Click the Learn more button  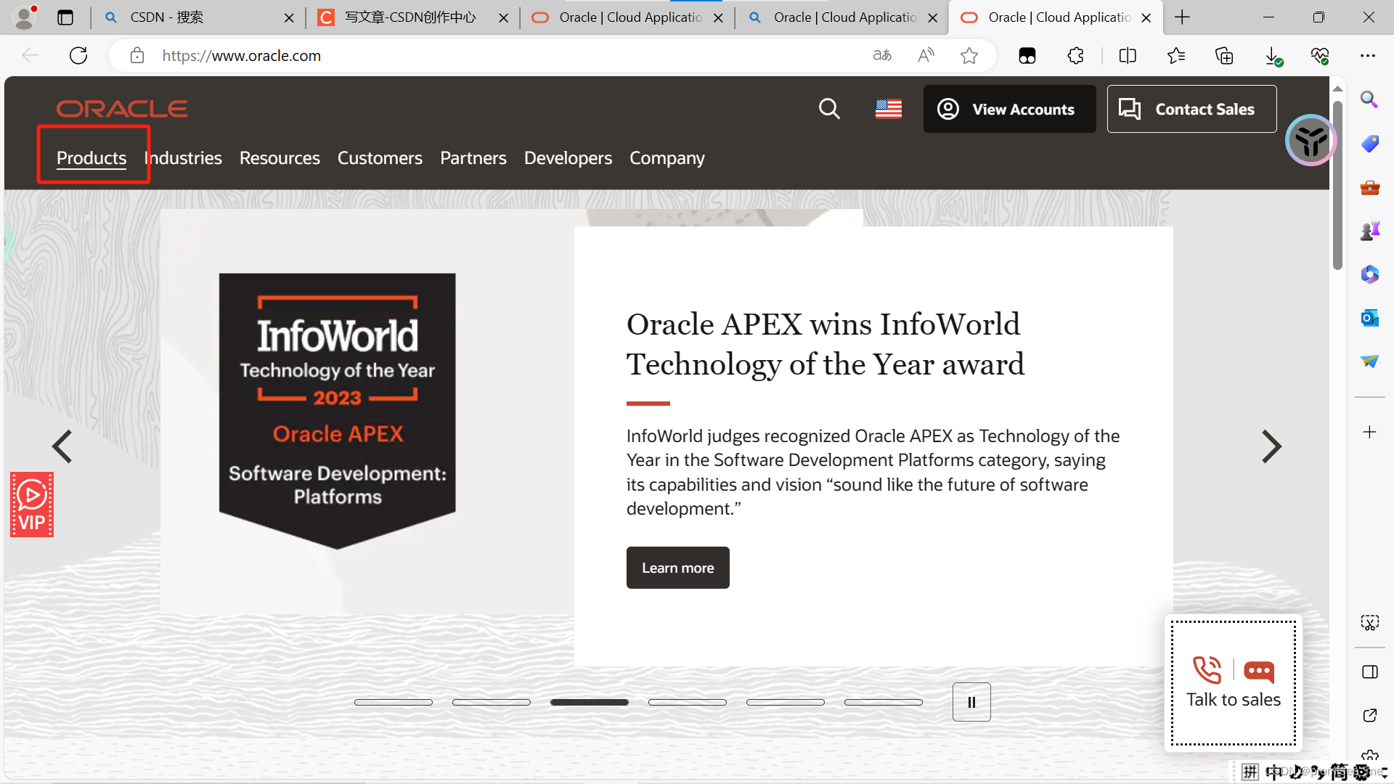[677, 568]
